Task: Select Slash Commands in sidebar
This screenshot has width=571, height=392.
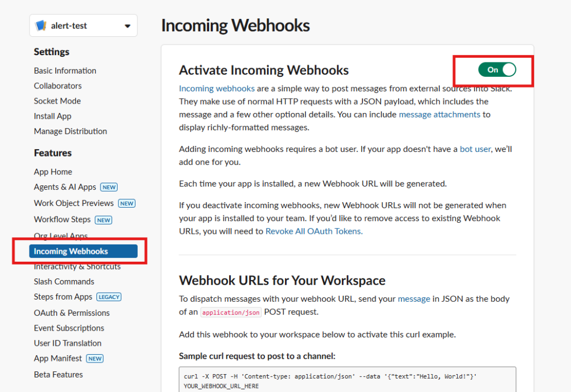Action: (64, 282)
